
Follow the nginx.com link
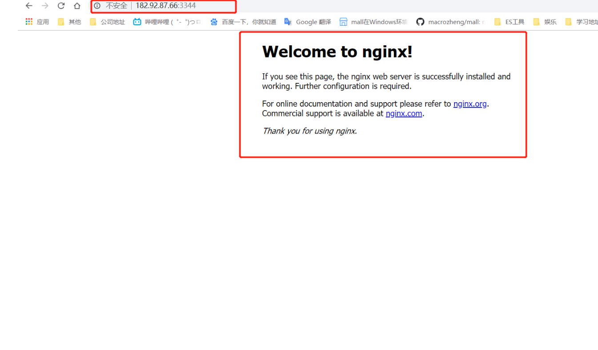(x=404, y=113)
